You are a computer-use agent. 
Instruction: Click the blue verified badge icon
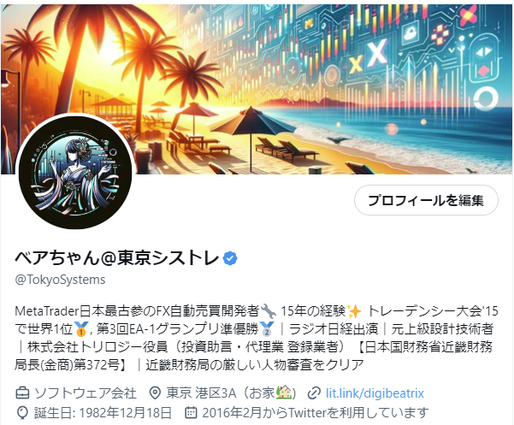(230, 258)
